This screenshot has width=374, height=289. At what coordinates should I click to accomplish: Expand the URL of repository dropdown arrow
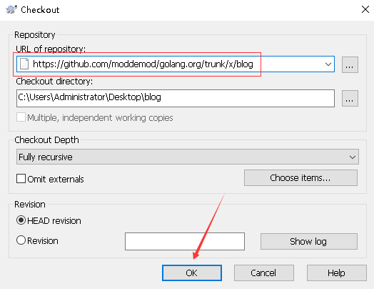coord(328,64)
